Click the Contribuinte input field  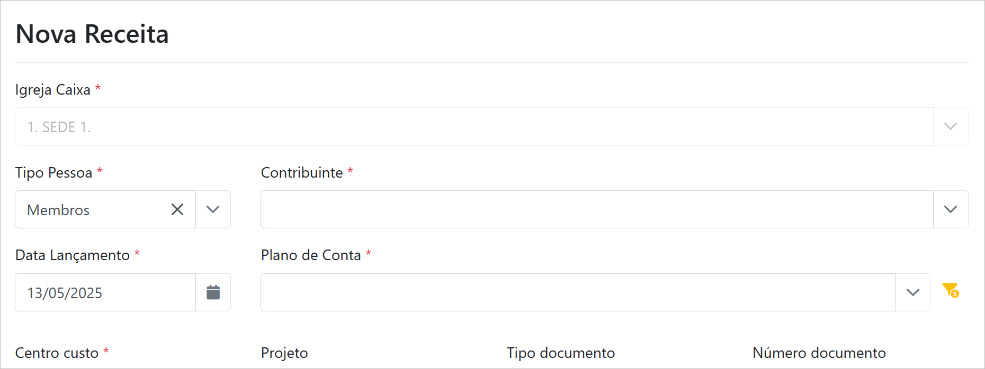596,209
